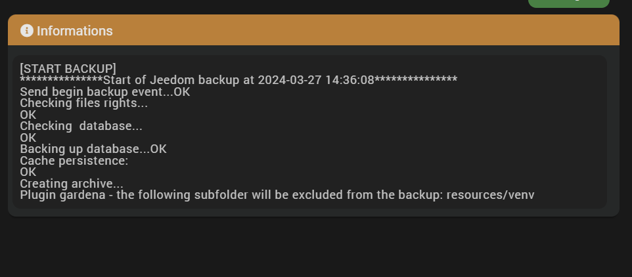
Task: Click the info circle icon beside Informations
Action: pyautogui.click(x=26, y=31)
